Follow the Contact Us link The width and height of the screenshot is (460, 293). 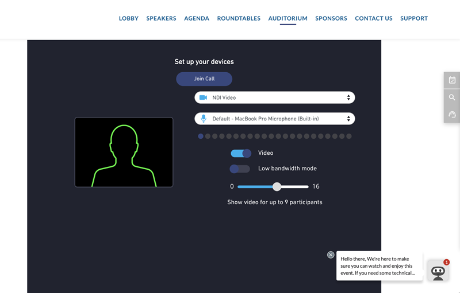click(x=374, y=18)
